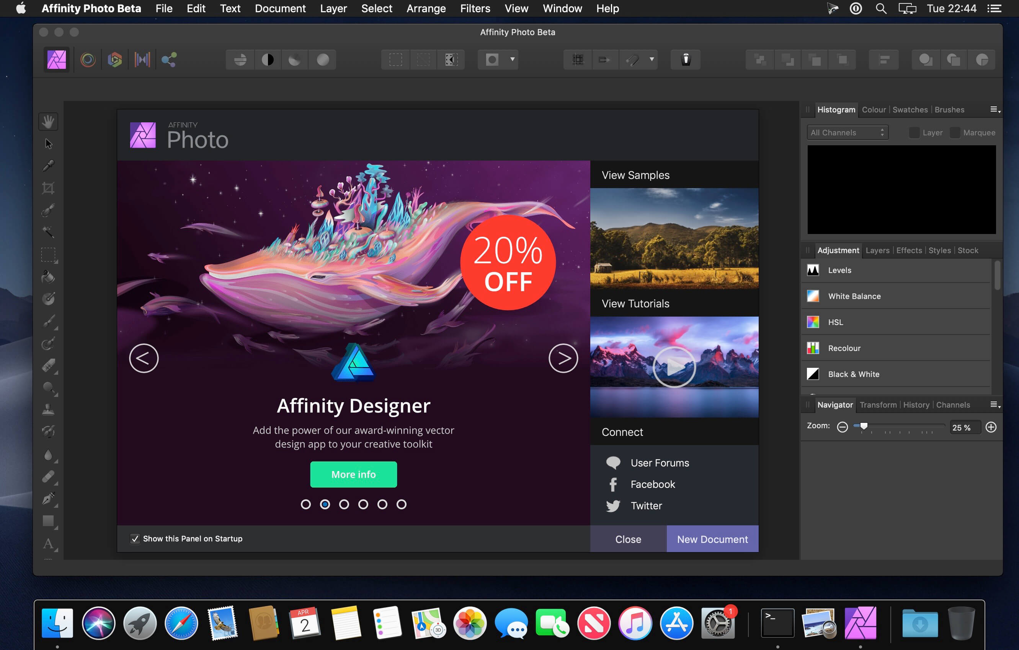Screen dimensions: 1019x650
Task: Toggle the Layer histogram view
Action: click(912, 133)
